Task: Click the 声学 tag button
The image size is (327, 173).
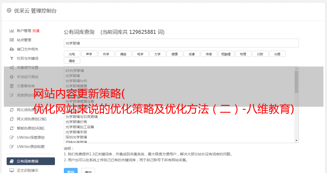Action: 89,54
